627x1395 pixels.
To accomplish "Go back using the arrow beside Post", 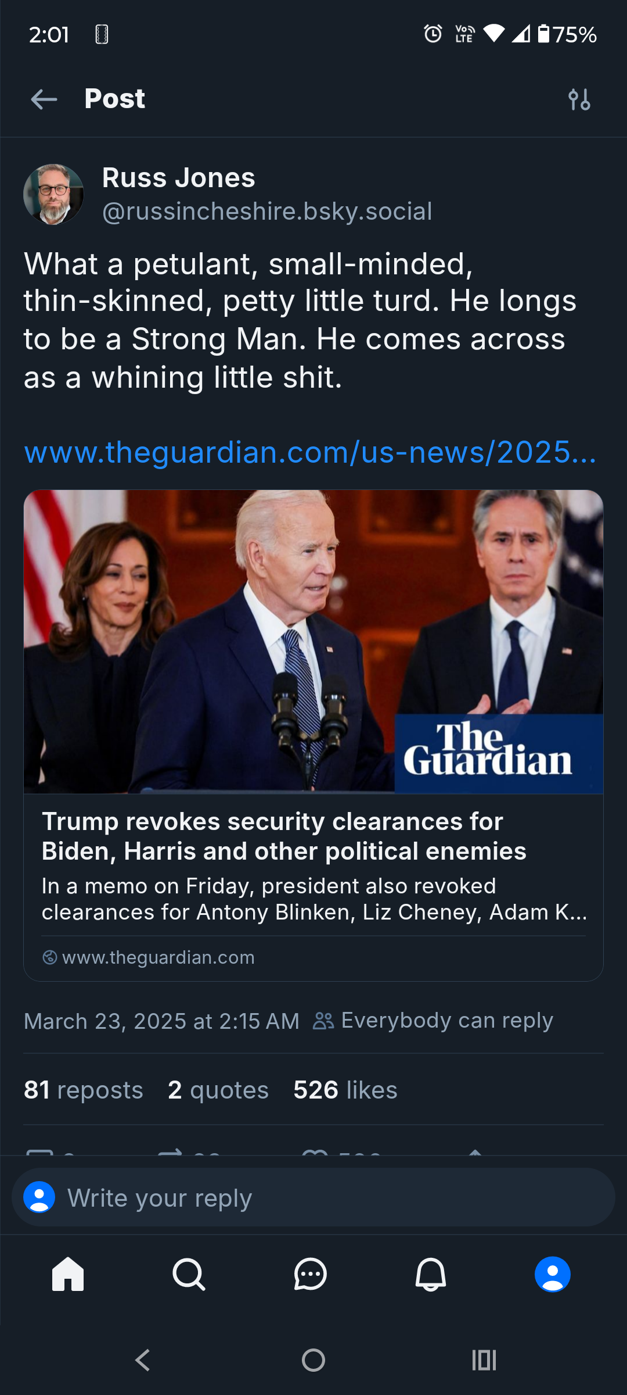I will click(44, 99).
